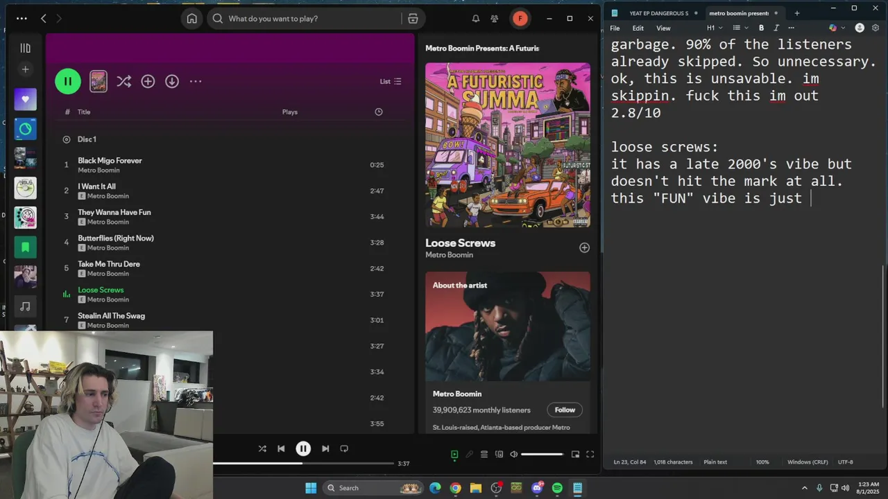Open Google Chrome from taskbar
This screenshot has width=888, height=499.
pos(455,488)
